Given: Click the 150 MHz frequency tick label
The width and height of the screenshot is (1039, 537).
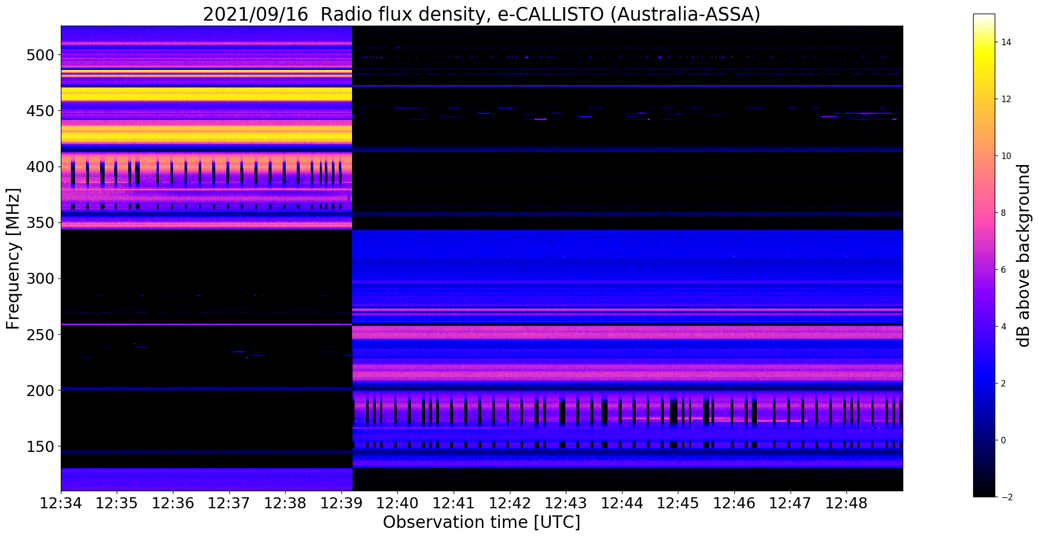Looking at the screenshot, I should point(40,446).
